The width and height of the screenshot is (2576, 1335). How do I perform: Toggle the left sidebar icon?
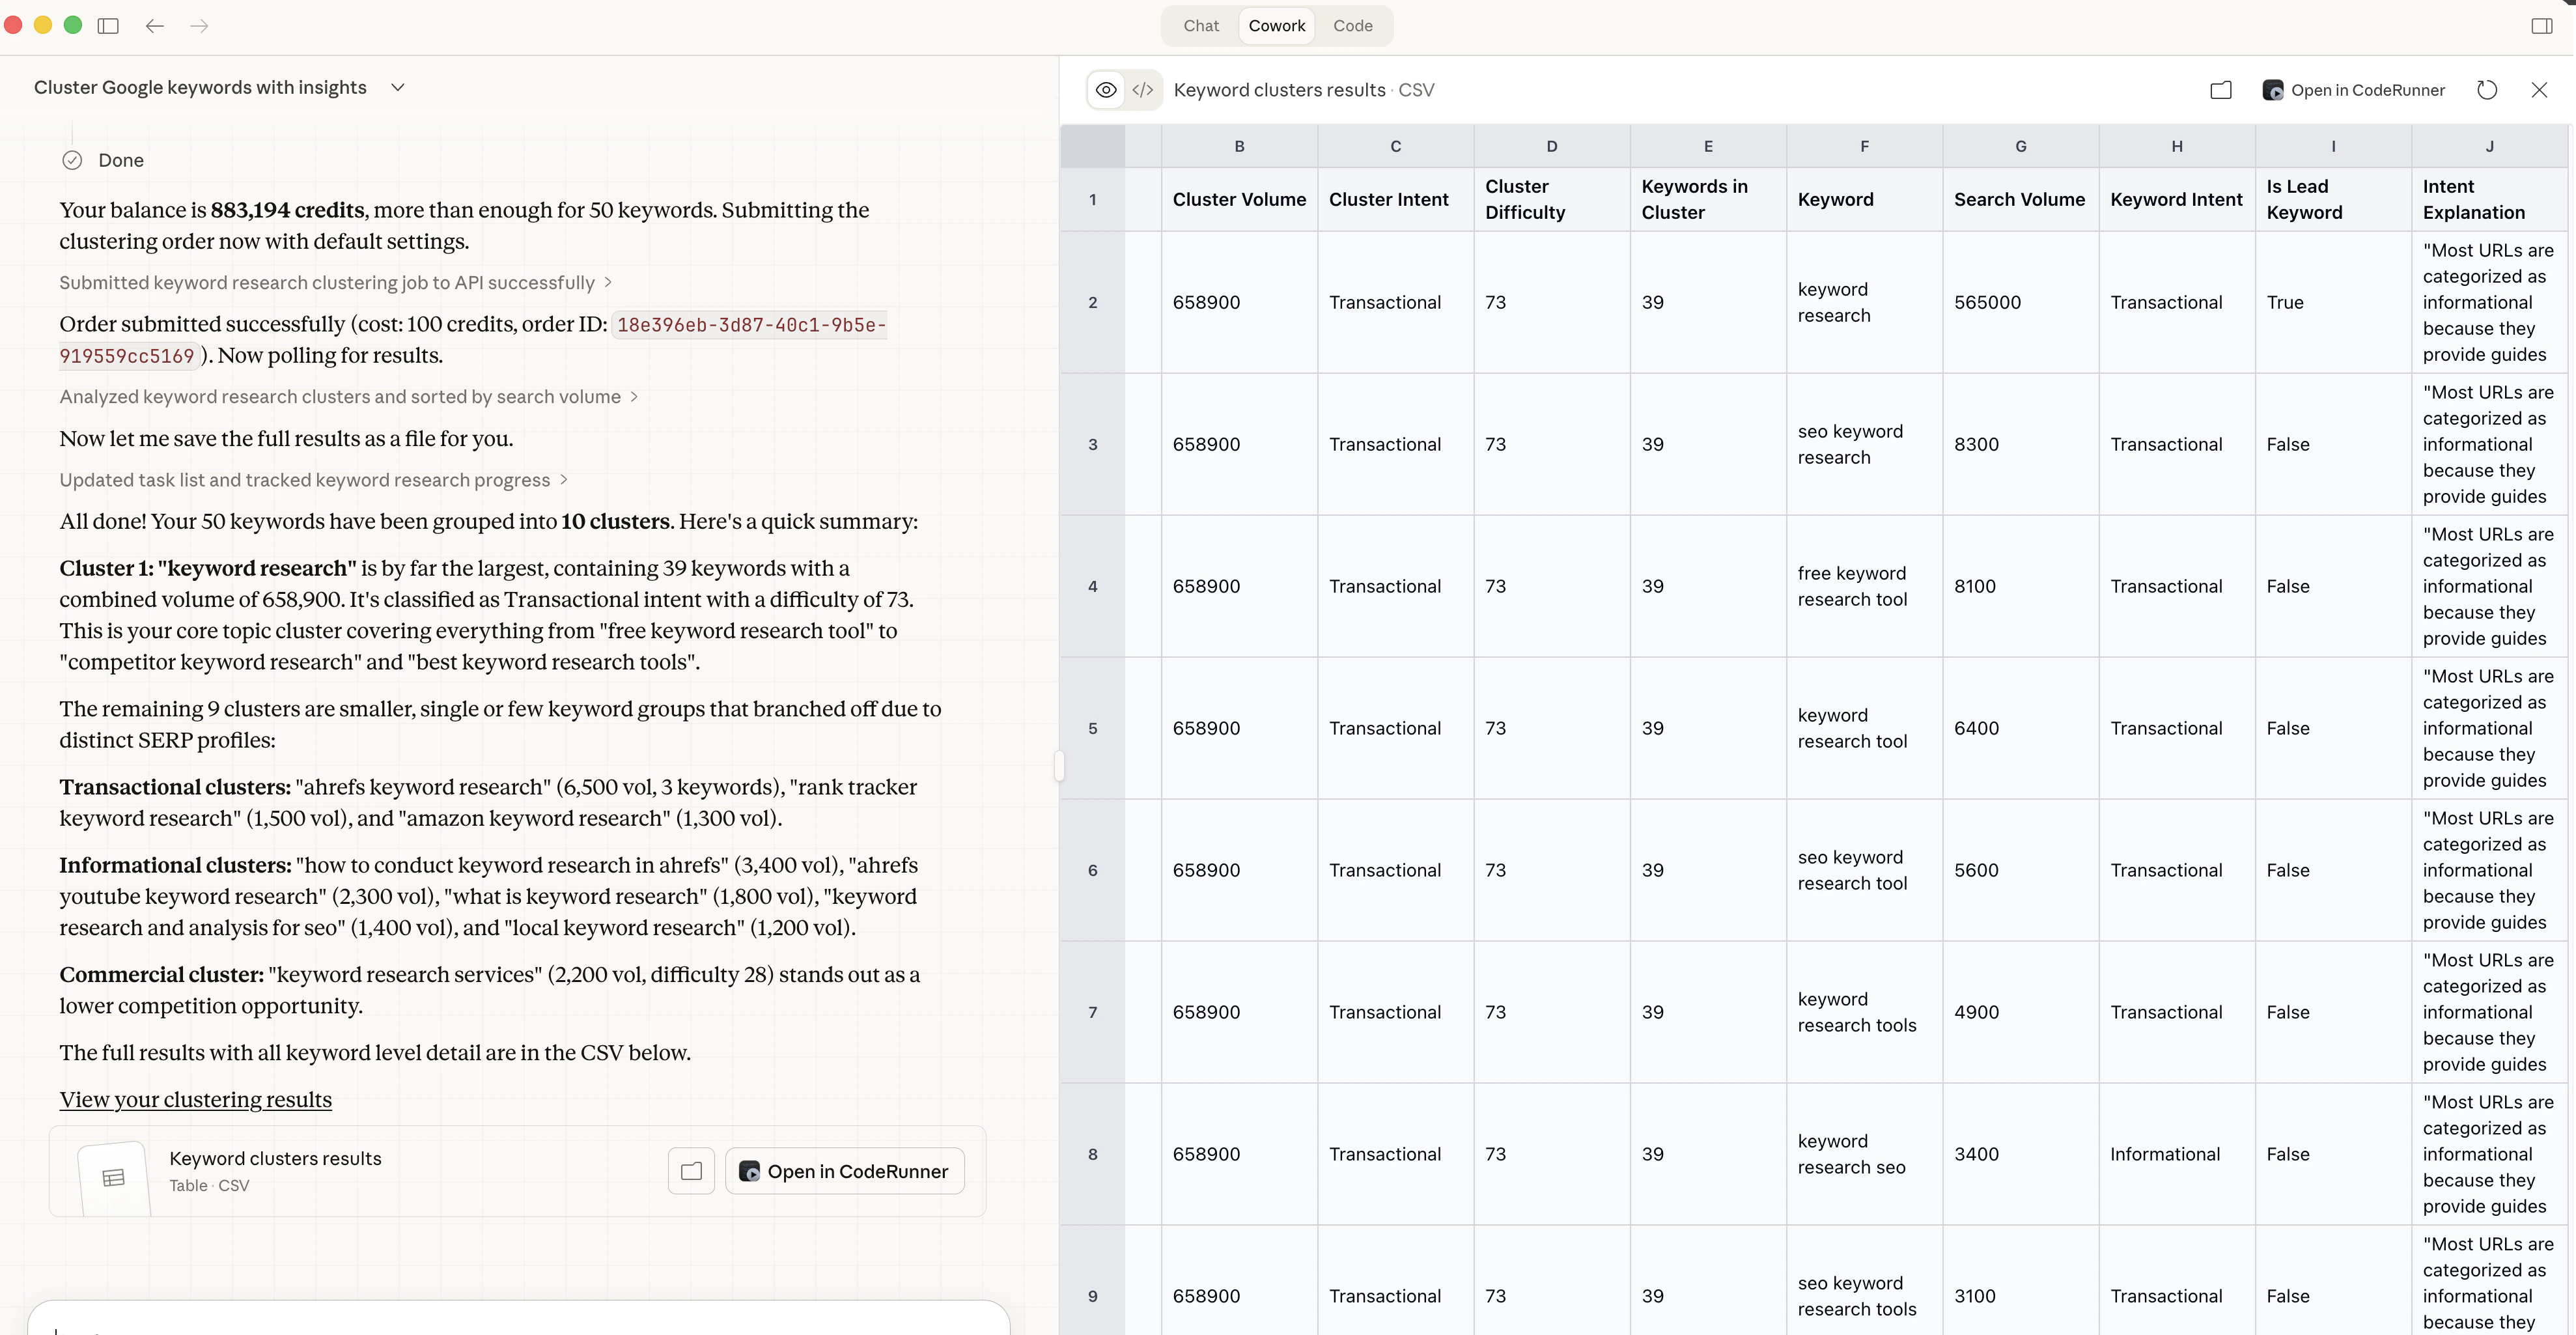coord(108,26)
